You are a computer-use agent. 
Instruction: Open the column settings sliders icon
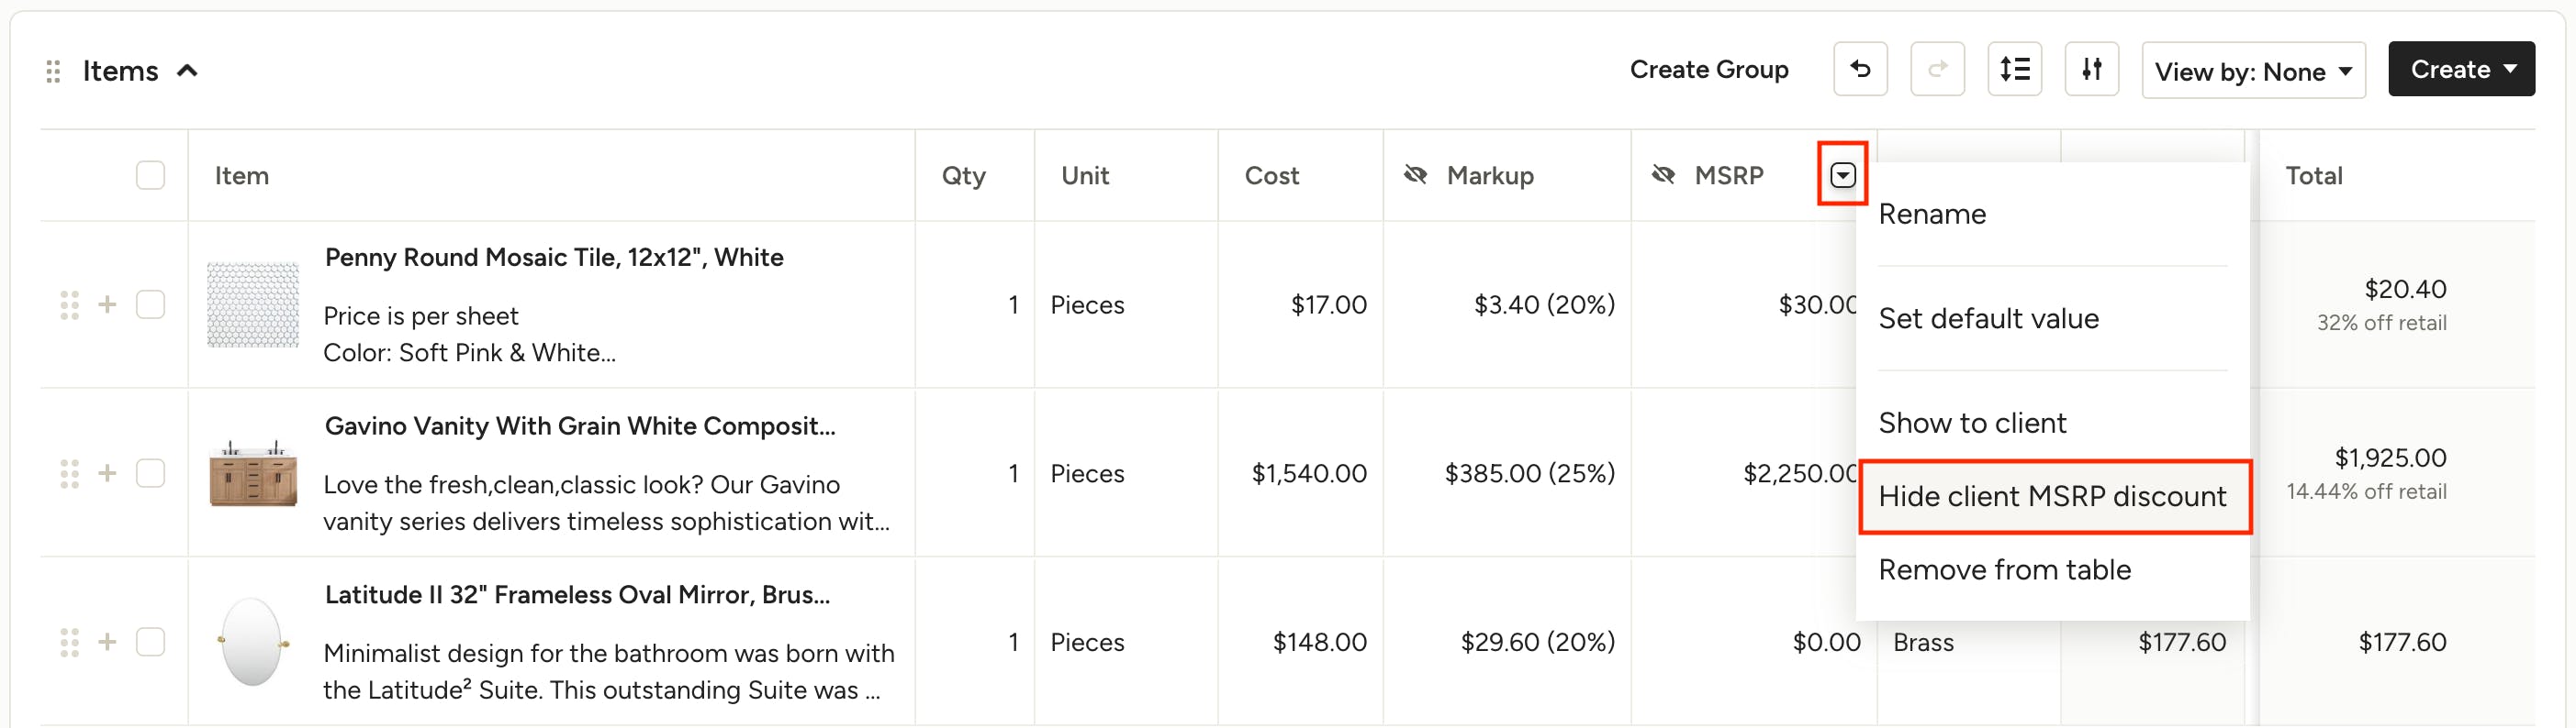tap(2091, 69)
